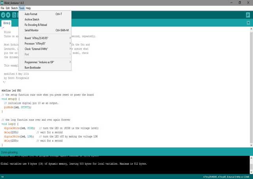
Task: Open the File menu
Action: click(2, 8)
